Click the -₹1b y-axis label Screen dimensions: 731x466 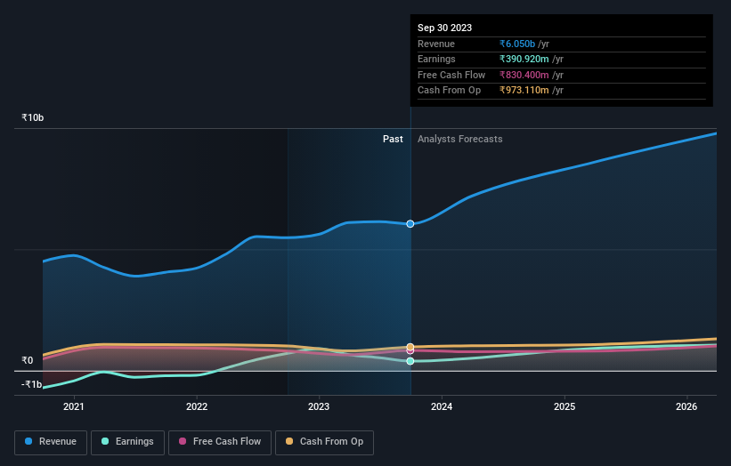tap(32, 384)
